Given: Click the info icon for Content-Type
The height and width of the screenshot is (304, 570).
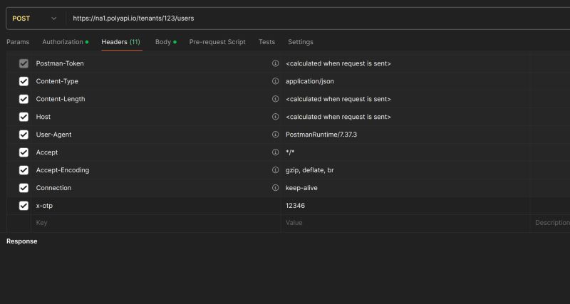Looking at the screenshot, I should click(x=275, y=81).
